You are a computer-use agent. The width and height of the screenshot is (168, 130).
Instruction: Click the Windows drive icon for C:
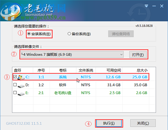21,77
